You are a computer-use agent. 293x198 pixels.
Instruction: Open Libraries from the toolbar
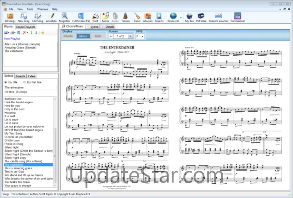tap(148, 18)
